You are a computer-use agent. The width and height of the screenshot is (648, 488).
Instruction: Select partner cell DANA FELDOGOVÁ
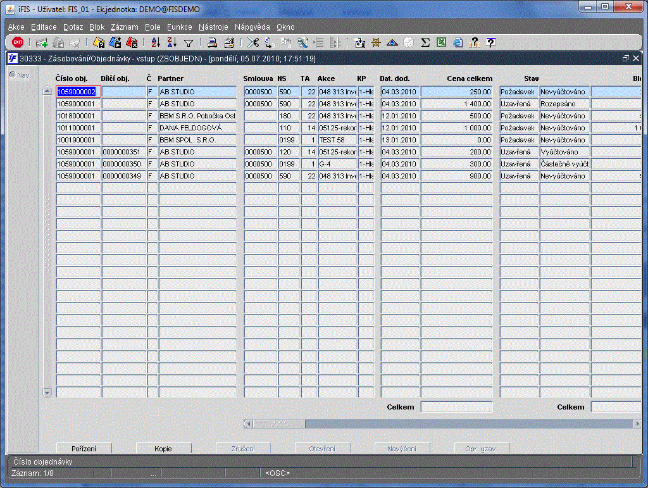(197, 128)
